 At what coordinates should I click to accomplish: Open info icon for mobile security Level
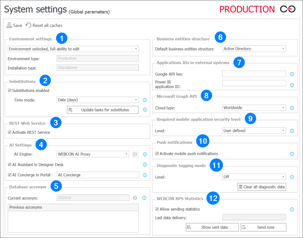pos(292,131)
